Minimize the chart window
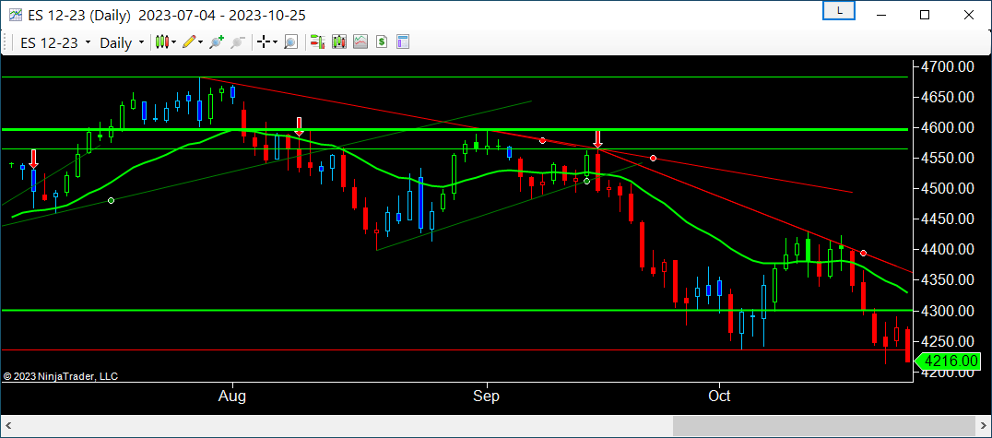The image size is (992, 438). click(881, 15)
